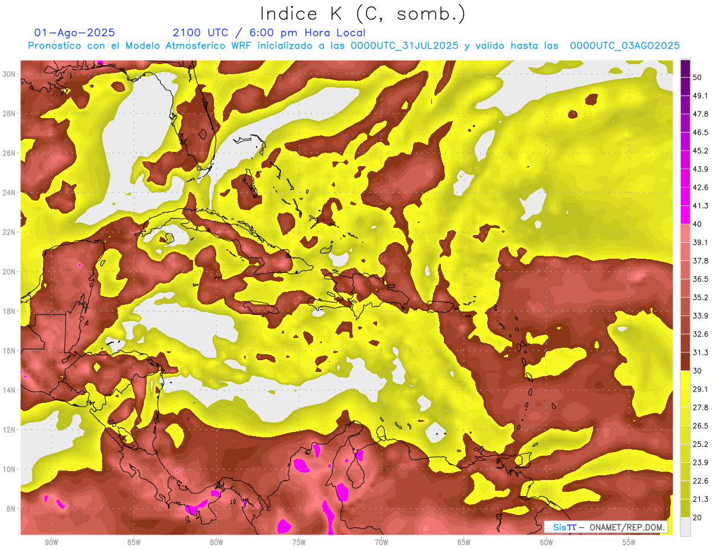Click the "28N" latitude axis label
The height and width of the screenshot is (550, 713).
click(x=10, y=113)
